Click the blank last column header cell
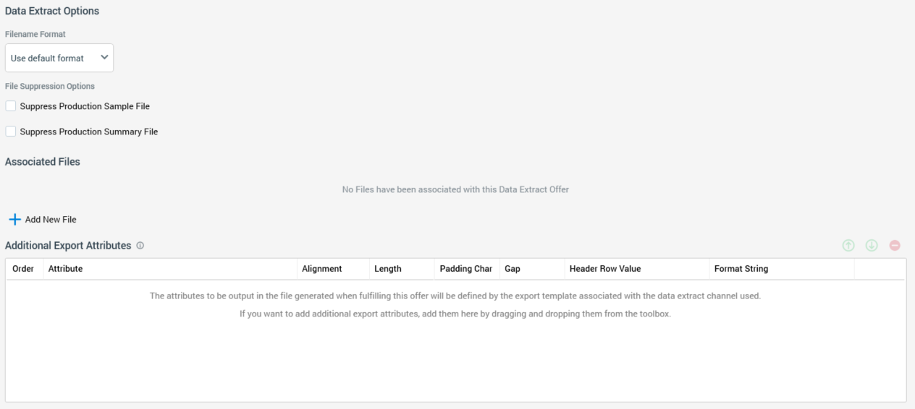 pyautogui.click(x=879, y=269)
